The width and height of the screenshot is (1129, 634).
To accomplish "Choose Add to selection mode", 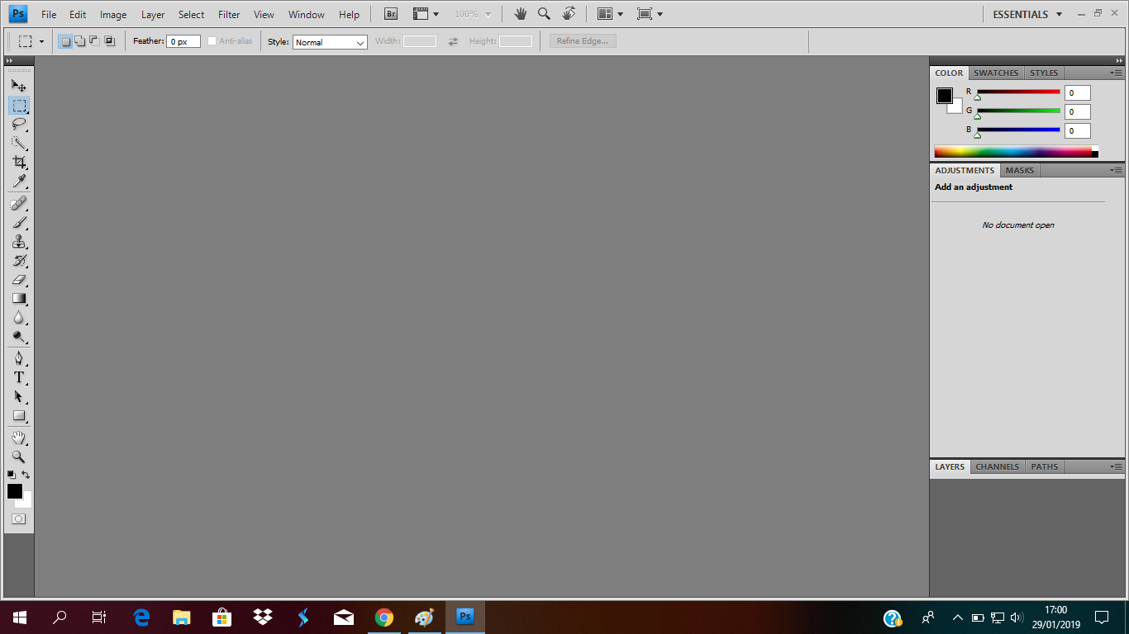I will (x=80, y=41).
